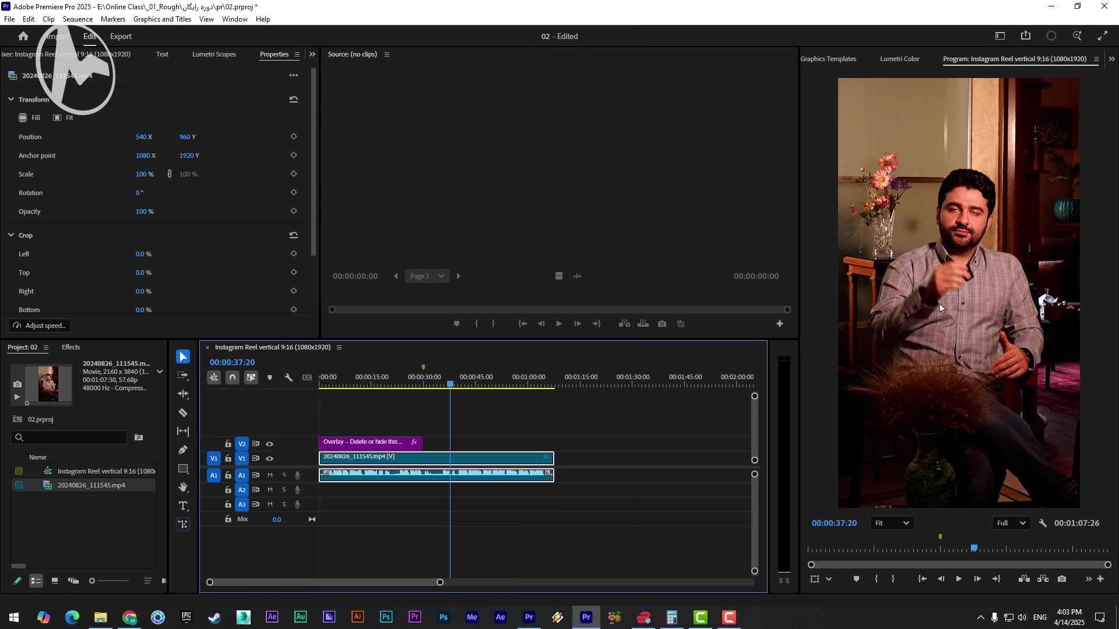Viewport: 1119px width, 629px height.
Task: Open the Full playback resolution dropdown
Action: pyautogui.click(x=1011, y=524)
